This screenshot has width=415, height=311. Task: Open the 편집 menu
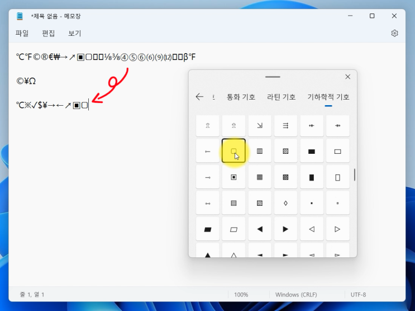48,33
